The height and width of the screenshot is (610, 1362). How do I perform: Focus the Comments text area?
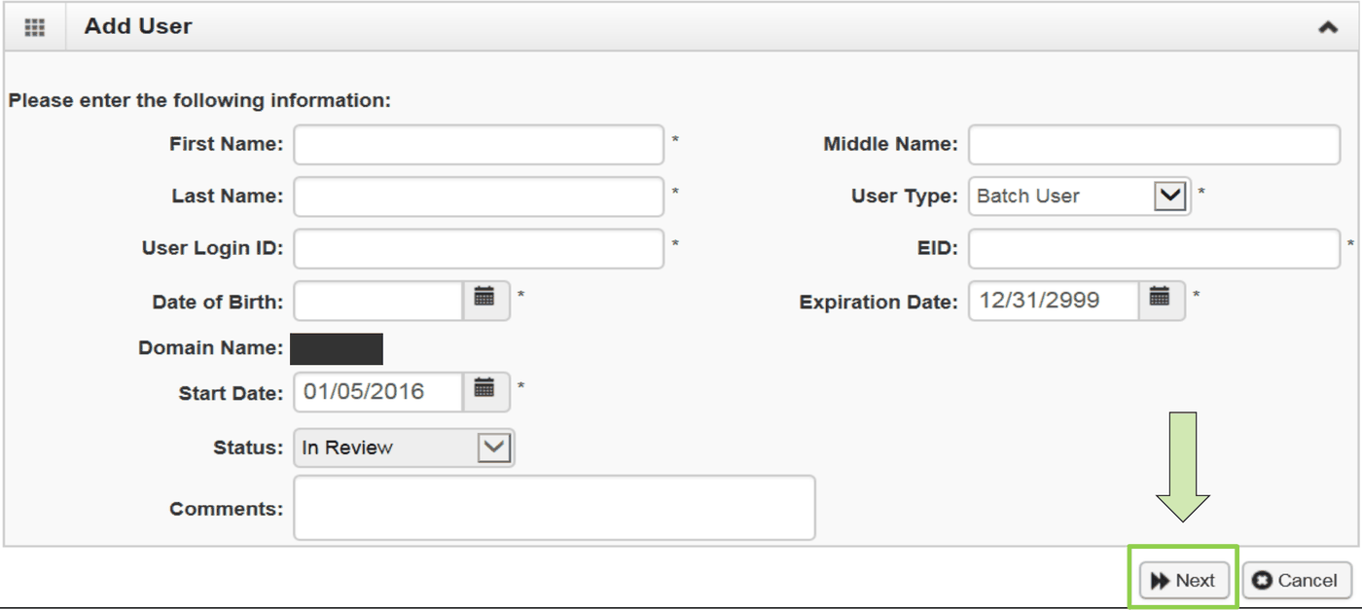[x=555, y=507]
